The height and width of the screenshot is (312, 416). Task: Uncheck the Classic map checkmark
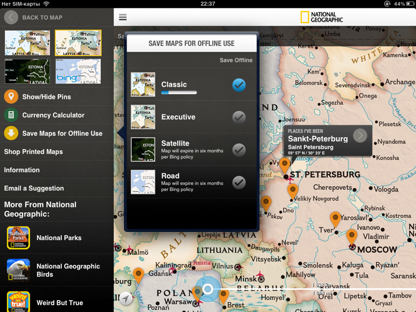pos(239,85)
